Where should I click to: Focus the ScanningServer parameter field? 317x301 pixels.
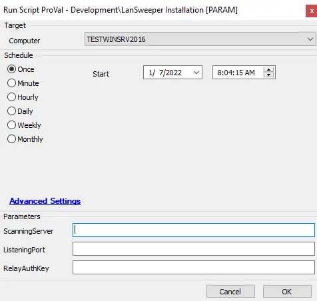click(x=194, y=230)
